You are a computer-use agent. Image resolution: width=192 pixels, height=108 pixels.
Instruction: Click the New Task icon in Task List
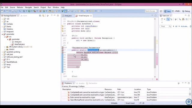(162, 19)
